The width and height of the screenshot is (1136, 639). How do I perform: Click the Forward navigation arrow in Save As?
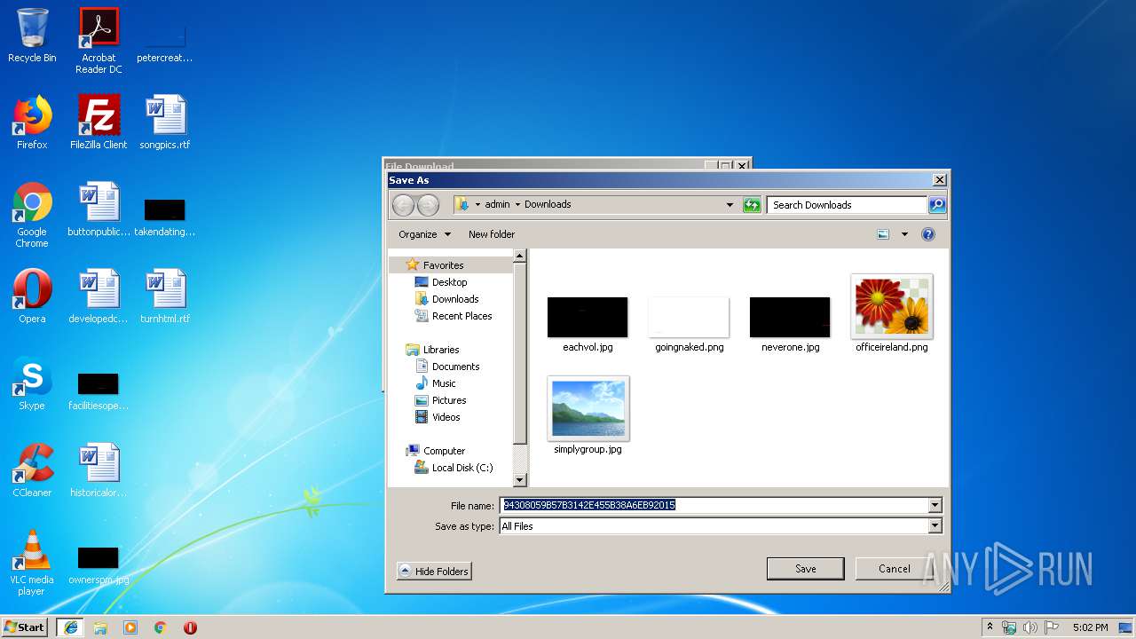pos(428,205)
